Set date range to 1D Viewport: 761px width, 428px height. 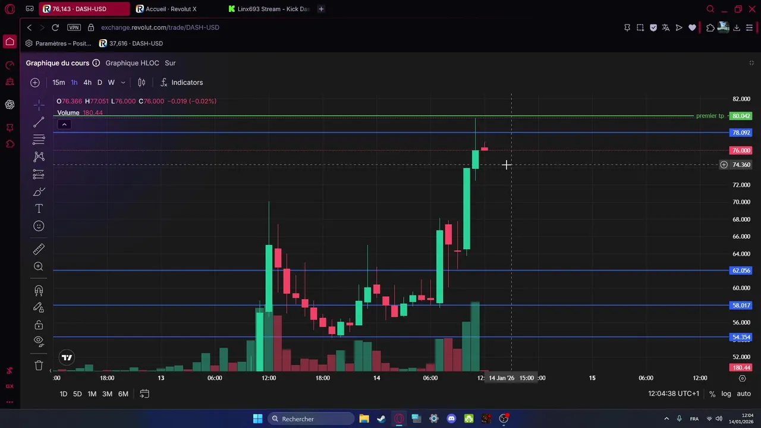pyautogui.click(x=64, y=394)
